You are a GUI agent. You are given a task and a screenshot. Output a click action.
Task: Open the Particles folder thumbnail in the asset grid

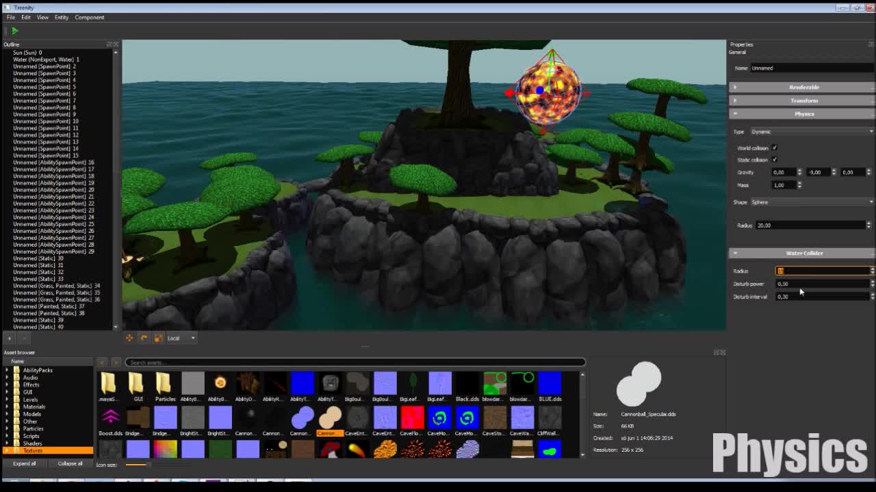coord(165,387)
